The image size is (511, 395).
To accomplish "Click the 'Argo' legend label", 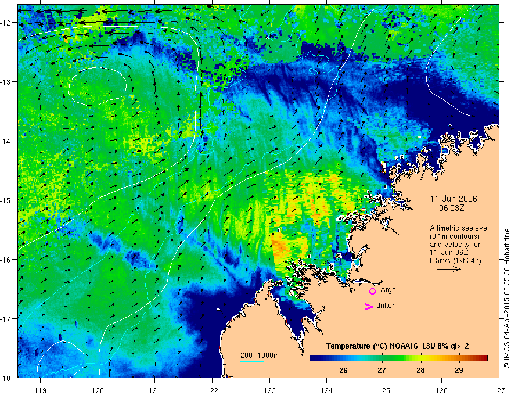I will pyautogui.click(x=388, y=290).
